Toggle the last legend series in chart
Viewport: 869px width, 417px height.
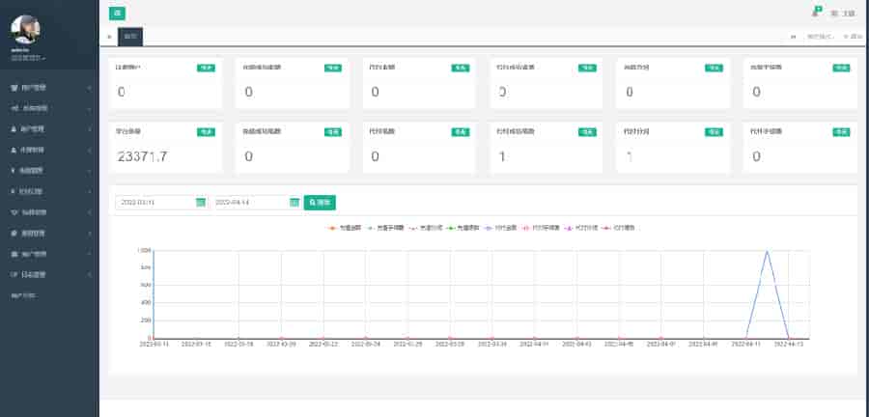(606, 228)
